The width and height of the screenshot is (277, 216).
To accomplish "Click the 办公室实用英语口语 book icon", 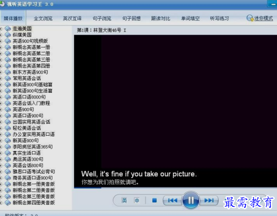I will (8, 134).
